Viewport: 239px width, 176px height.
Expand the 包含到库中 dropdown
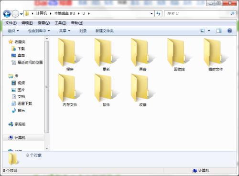pos(39,31)
